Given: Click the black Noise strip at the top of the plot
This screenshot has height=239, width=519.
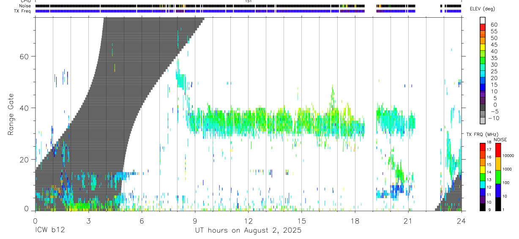Looking at the screenshot, I should pos(248,6).
